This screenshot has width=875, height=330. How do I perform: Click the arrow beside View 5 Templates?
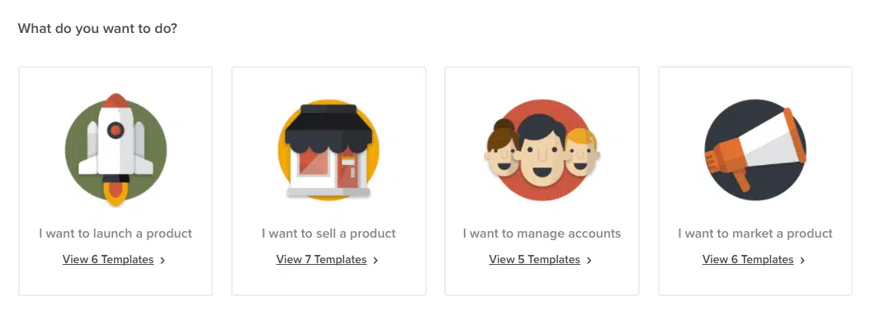tap(589, 260)
